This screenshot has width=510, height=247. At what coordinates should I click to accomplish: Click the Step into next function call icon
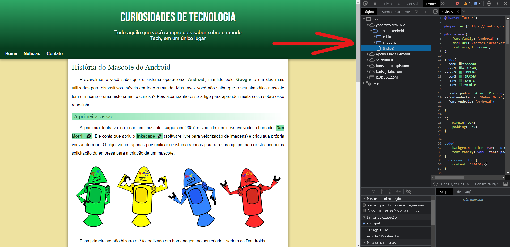click(x=382, y=191)
